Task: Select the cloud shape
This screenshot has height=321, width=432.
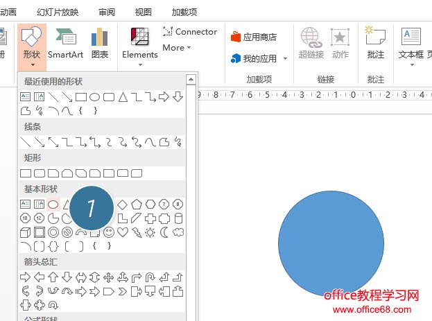Action: coord(178,232)
